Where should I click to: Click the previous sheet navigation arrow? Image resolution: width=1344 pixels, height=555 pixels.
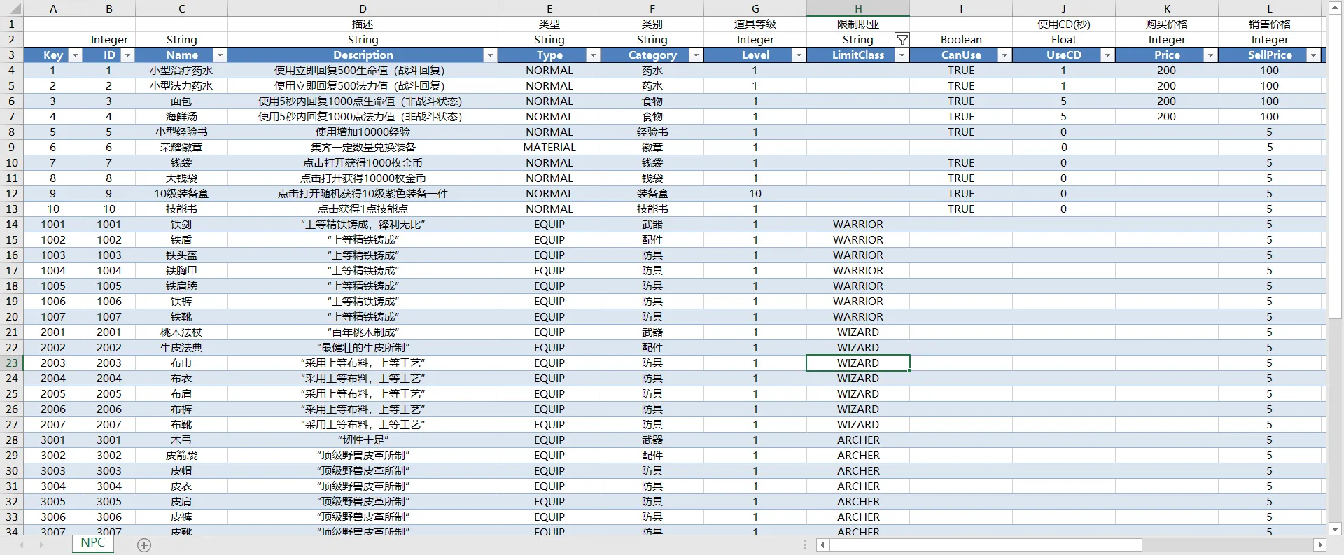coord(22,545)
